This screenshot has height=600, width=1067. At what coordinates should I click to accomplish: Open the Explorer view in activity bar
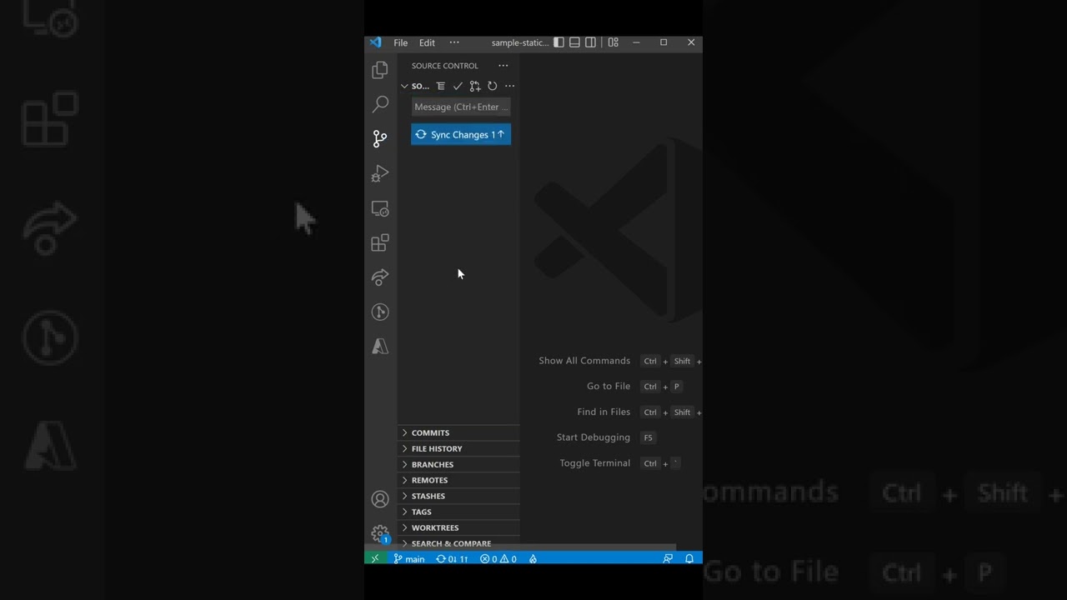(x=380, y=70)
